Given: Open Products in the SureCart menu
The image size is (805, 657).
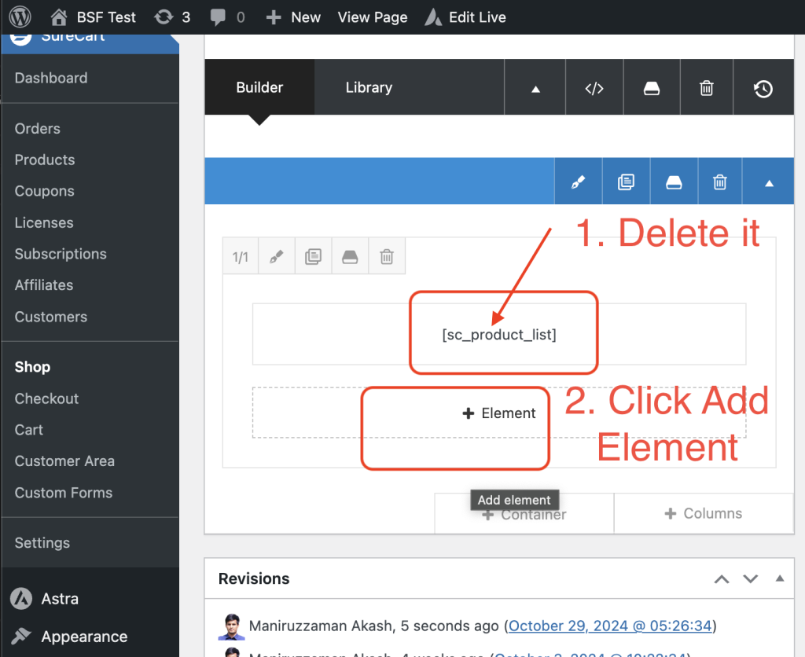Looking at the screenshot, I should (45, 160).
